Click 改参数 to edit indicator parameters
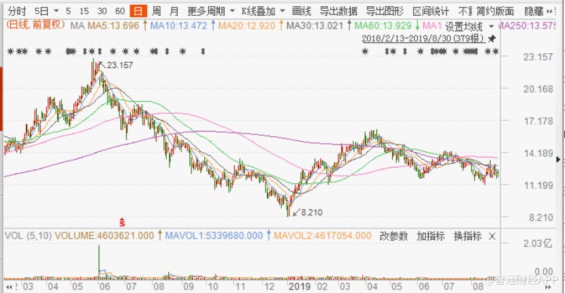This screenshot has width=565, height=293. coord(393,236)
